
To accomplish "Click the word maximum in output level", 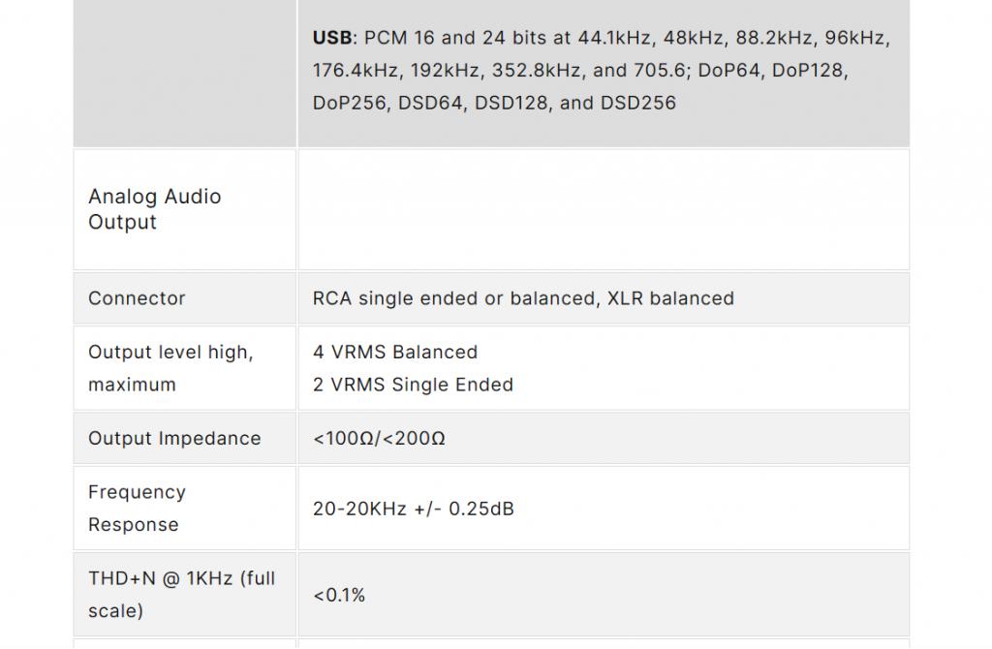I will tap(132, 385).
